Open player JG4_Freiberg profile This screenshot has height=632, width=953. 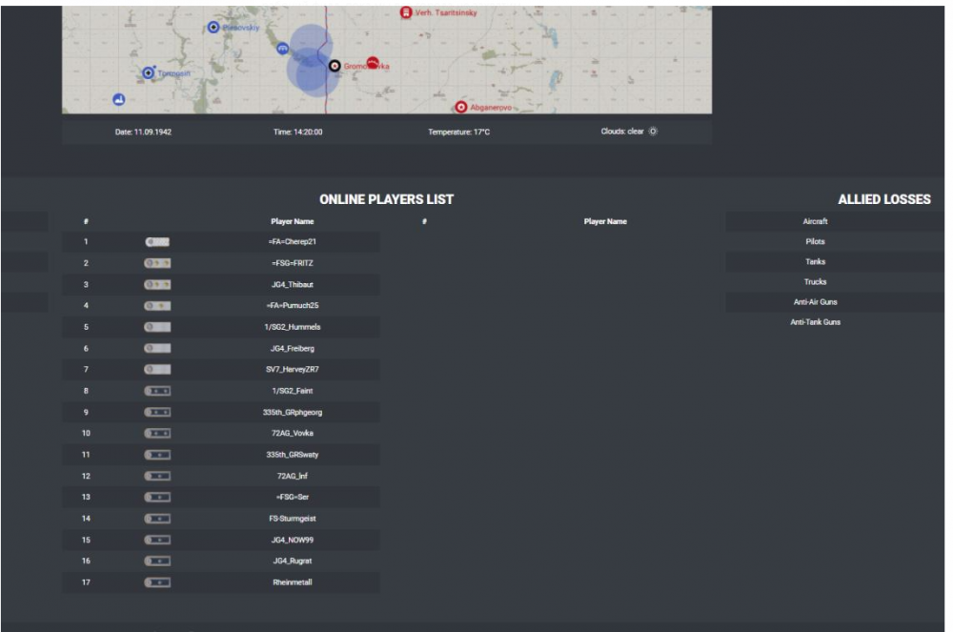point(293,348)
